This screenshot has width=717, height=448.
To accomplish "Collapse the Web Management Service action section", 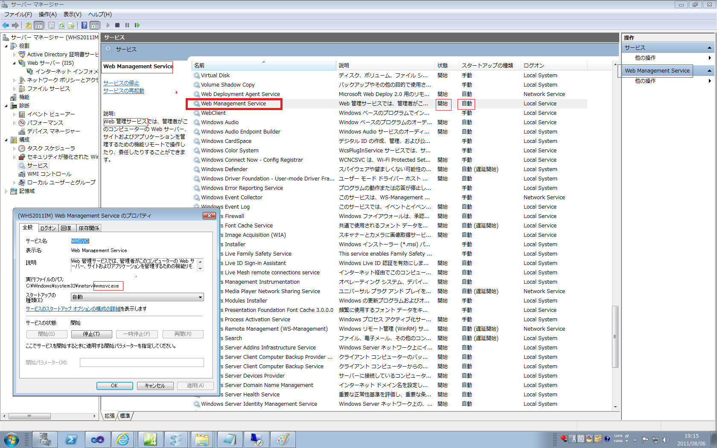I will click(x=708, y=70).
